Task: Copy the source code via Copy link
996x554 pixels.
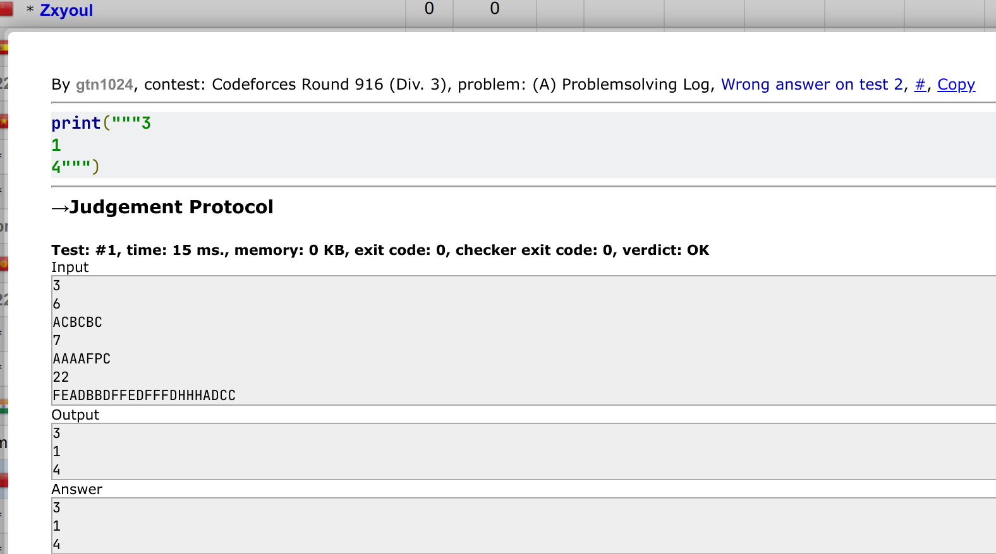Action: click(x=956, y=85)
